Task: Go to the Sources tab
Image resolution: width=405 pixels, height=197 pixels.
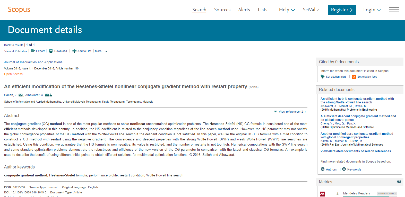Action: tap(222, 10)
